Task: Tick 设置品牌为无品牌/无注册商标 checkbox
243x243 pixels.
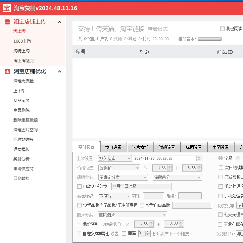Action: [x=79, y=205]
